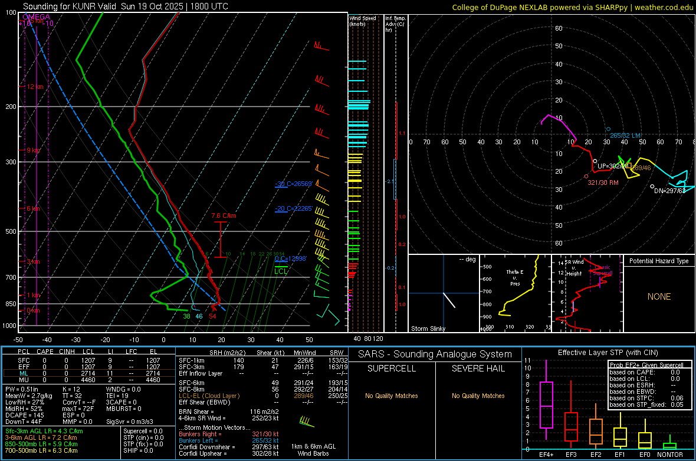Click the 7.6 C/km lapse rate annotation
Screen dimensions: 696x461
tap(224, 216)
